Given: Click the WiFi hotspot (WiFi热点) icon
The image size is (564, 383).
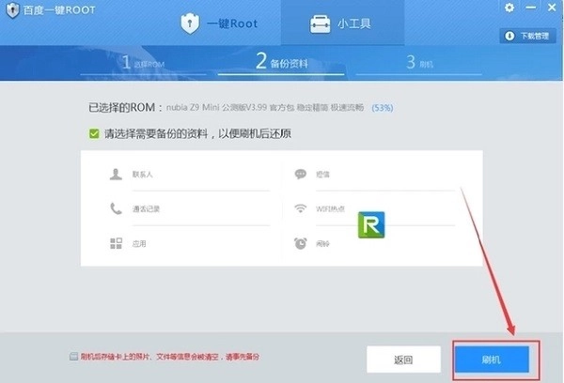Looking at the screenshot, I should pos(301,208).
